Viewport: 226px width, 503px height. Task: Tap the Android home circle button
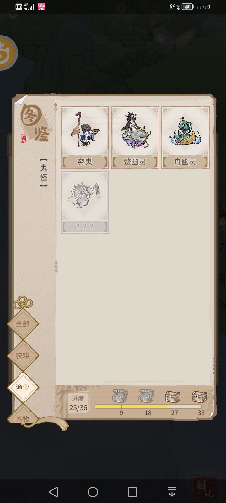[93, 492]
